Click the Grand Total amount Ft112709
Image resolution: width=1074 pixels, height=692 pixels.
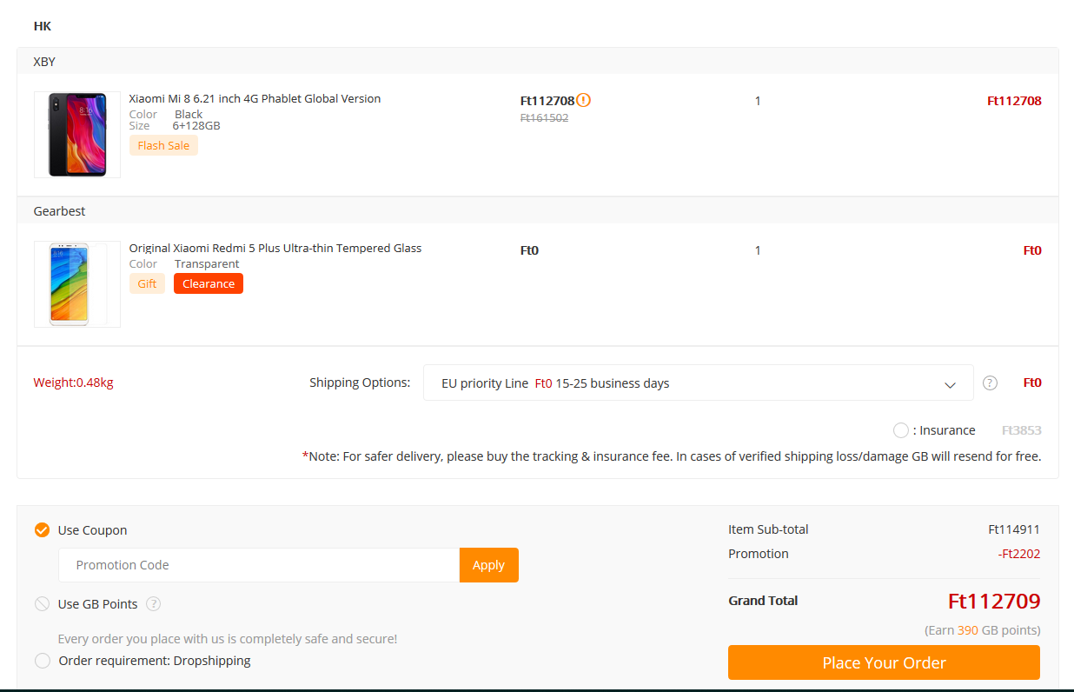pyautogui.click(x=994, y=601)
